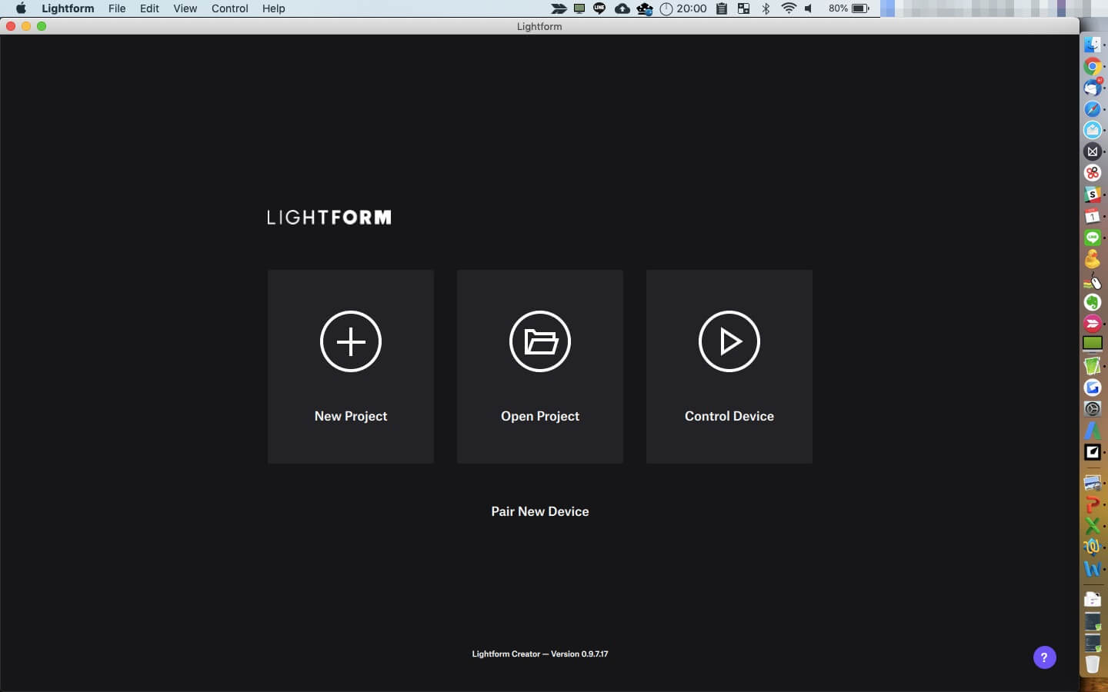Click the cloud upload icon in menu bar
Image resolution: width=1108 pixels, height=692 pixels.
coord(622,8)
